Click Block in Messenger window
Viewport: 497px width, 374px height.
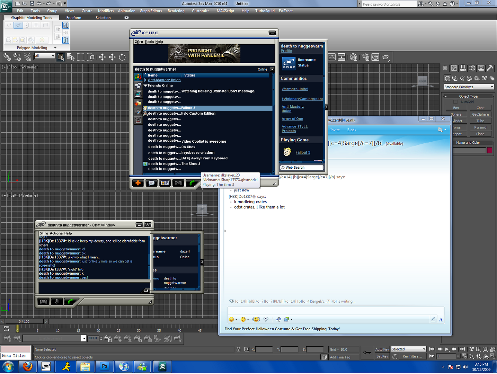(352, 130)
